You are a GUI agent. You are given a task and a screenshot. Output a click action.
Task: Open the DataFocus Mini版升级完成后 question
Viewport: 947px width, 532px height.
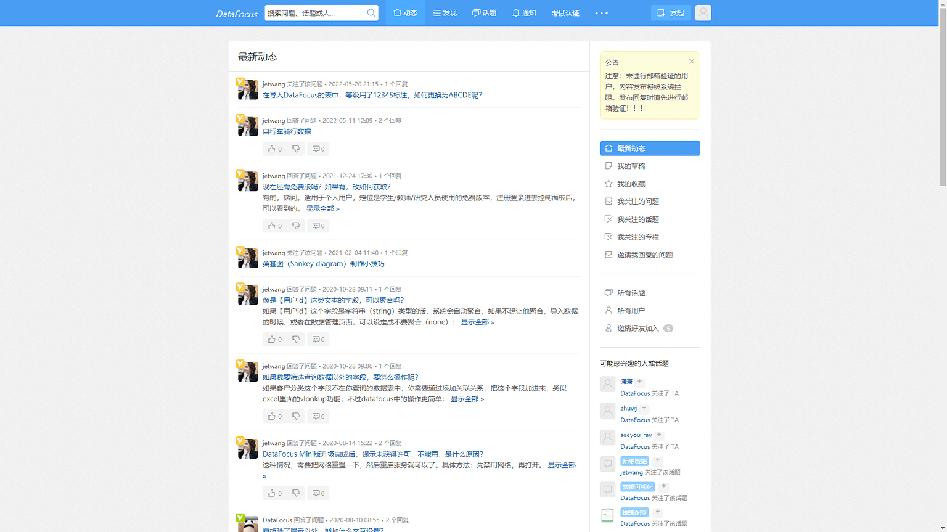[373, 454]
